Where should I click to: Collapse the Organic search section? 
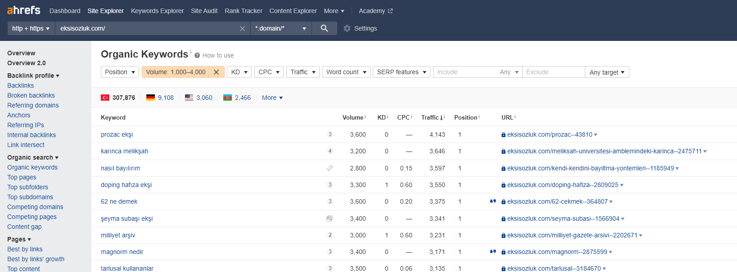coord(33,157)
